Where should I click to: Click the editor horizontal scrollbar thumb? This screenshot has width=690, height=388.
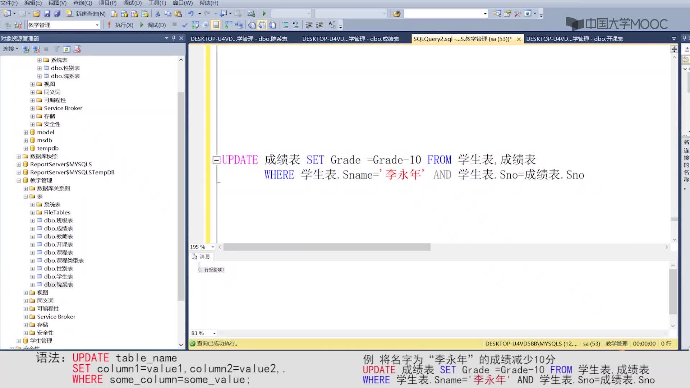(x=327, y=247)
